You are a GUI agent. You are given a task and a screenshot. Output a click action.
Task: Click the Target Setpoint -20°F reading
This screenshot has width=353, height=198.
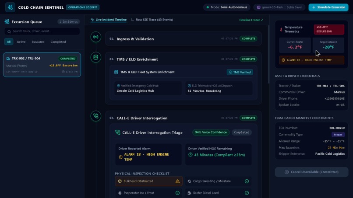click(328, 45)
